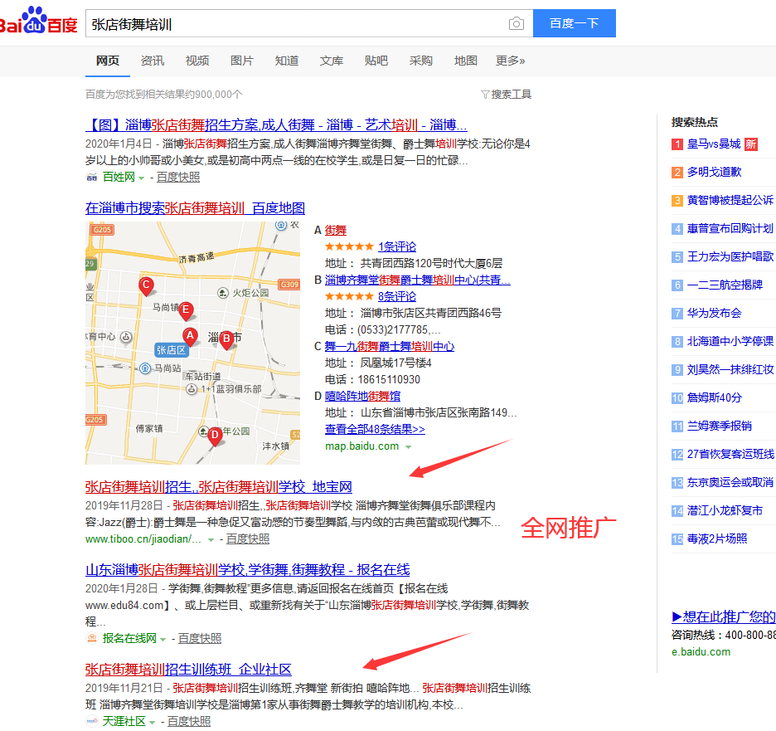This screenshot has height=731, width=776.
Task: Open 8条评论 reviews link
Action: (397, 297)
